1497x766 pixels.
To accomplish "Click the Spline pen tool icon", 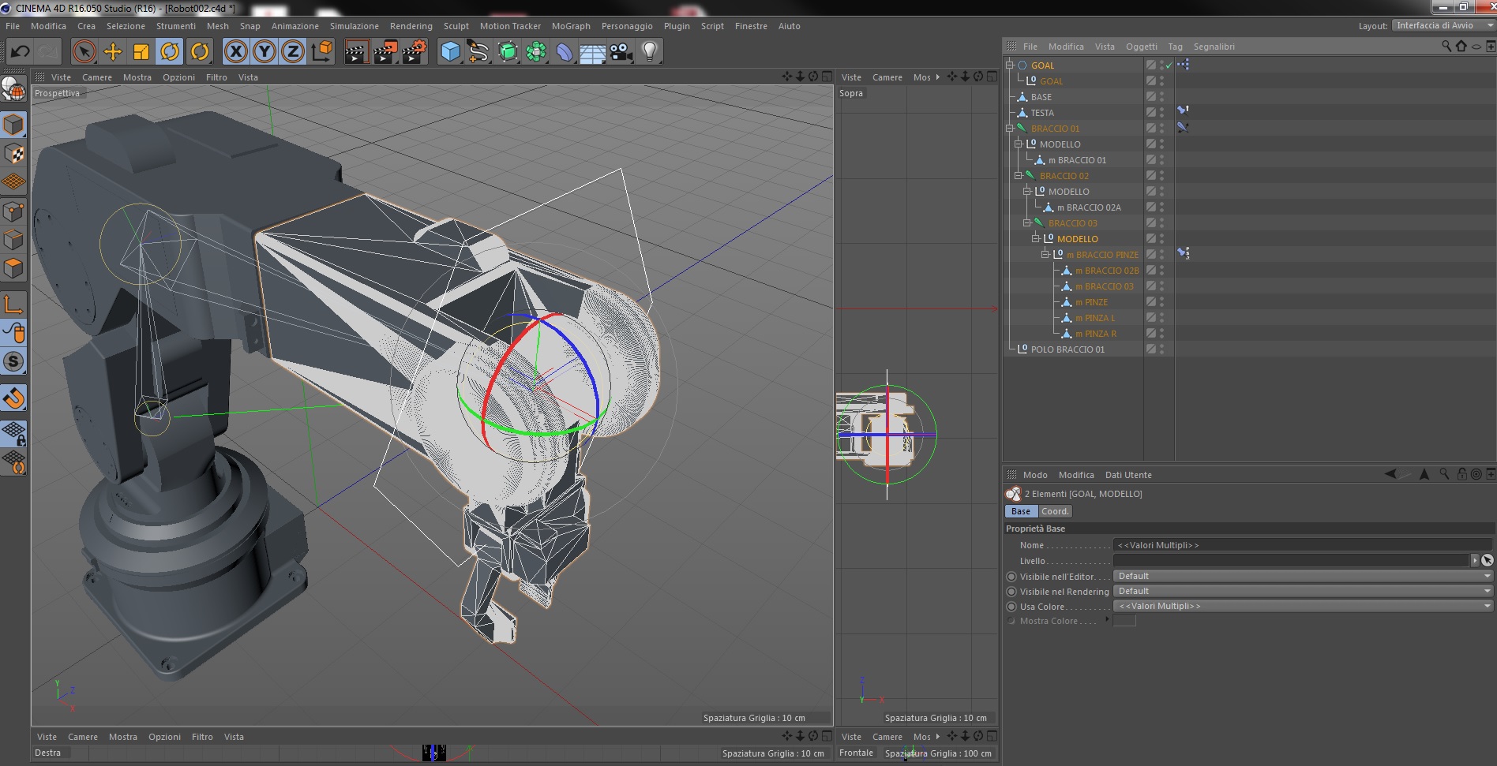I will pyautogui.click(x=478, y=52).
